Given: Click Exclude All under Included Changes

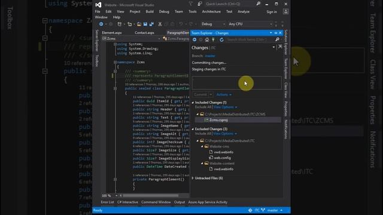Looking at the screenshot, I should tap(203, 107).
